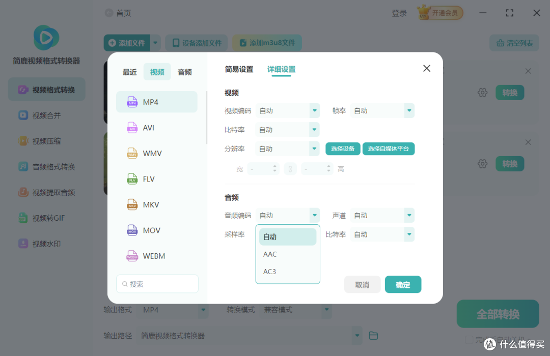Select the FLV format icon
550x356 pixels.
(x=132, y=179)
